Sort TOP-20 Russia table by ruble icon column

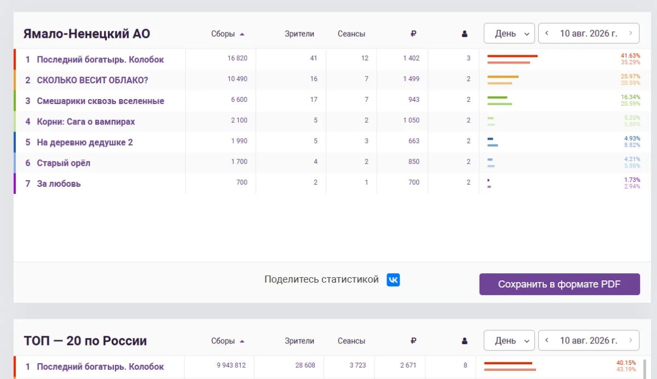[413, 341]
